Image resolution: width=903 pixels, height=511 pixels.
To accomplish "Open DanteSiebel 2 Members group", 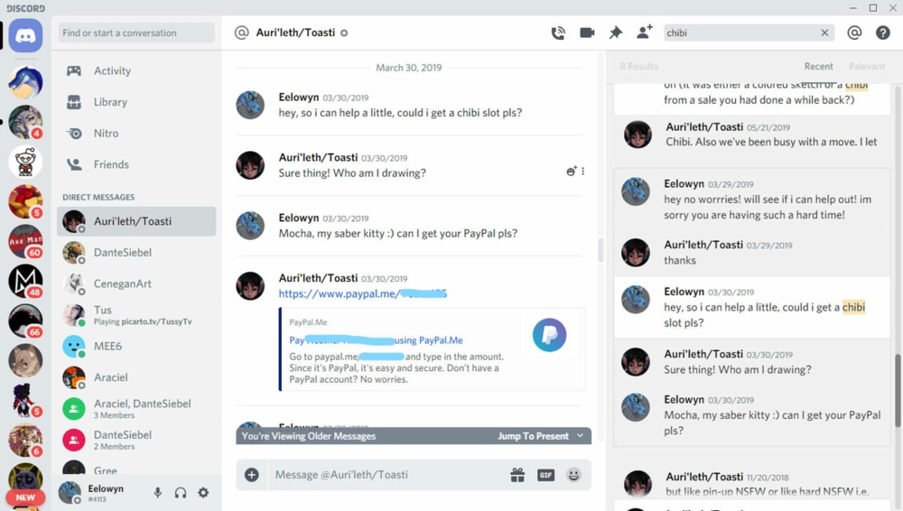I will [136, 441].
